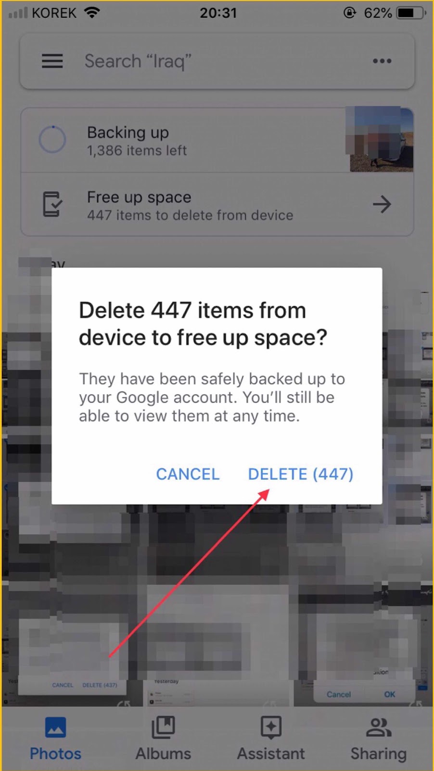Tap the Wi-Fi icon in status bar
This screenshot has width=434, height=771.
(92, 13)
